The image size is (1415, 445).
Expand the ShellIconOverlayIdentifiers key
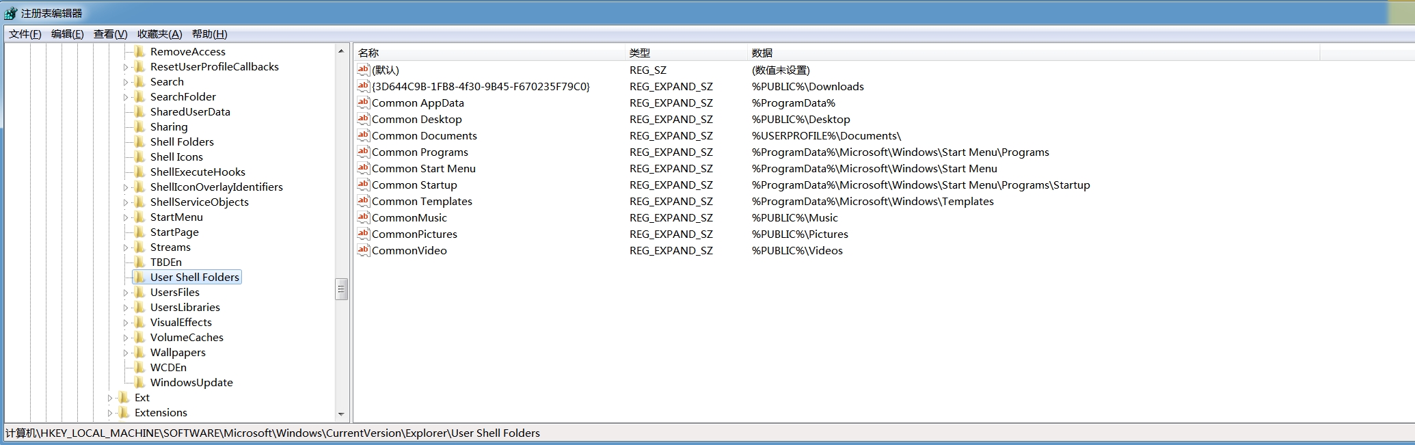tap(126, 187)
